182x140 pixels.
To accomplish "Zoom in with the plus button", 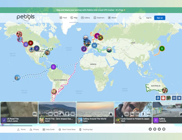I will (x=179, y=98).
